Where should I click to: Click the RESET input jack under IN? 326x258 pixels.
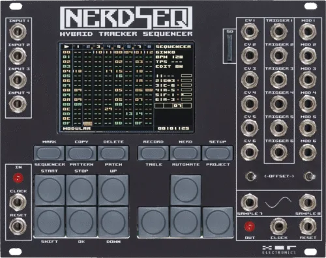click(18, 226)
